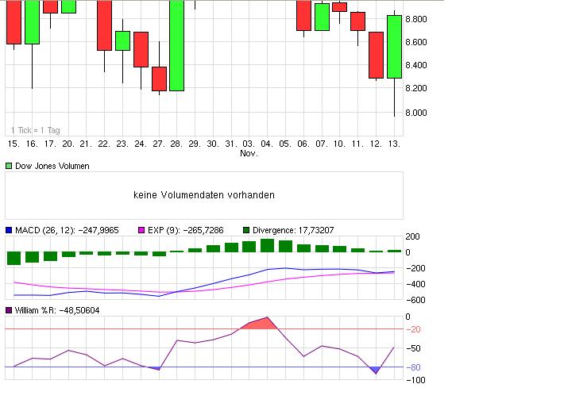Click the -600 label on the MACD axis

point(415,300)
